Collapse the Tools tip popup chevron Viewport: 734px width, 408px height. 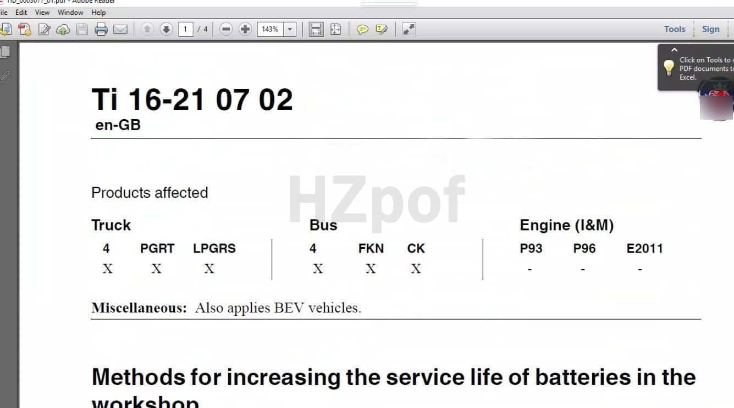coord(675,50)
